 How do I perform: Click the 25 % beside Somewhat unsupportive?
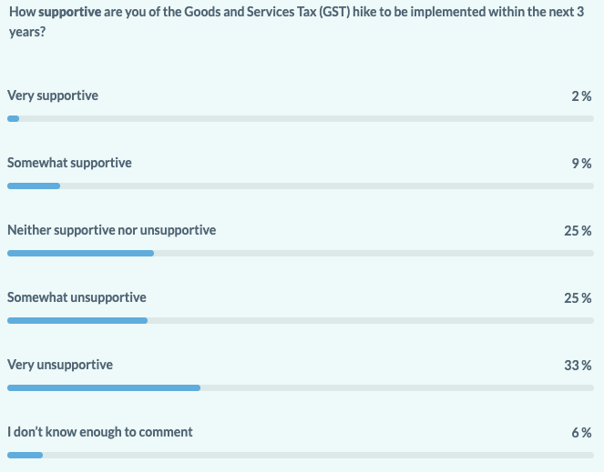[x=578, y=298]
